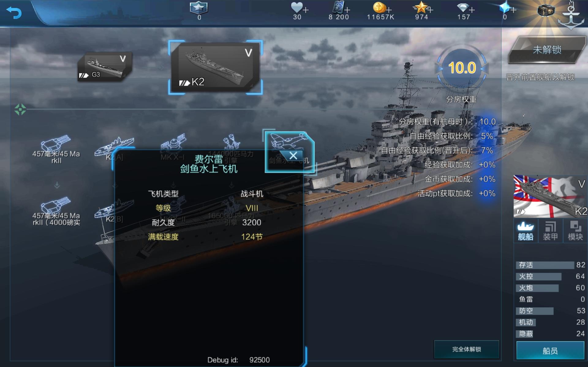Open the 船员 crew button

pos(550,350)
